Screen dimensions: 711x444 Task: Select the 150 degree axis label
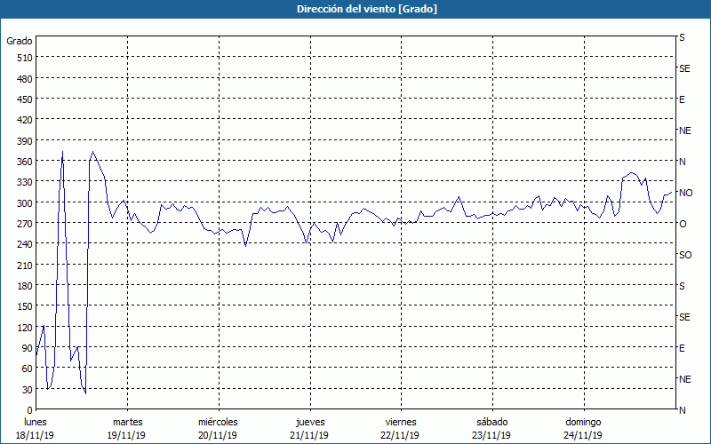26,306
